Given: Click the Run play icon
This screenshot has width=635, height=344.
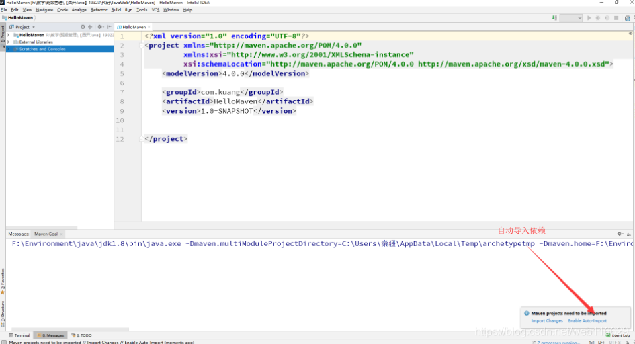Looking at the screenshot, I should (x=589, y=18).
